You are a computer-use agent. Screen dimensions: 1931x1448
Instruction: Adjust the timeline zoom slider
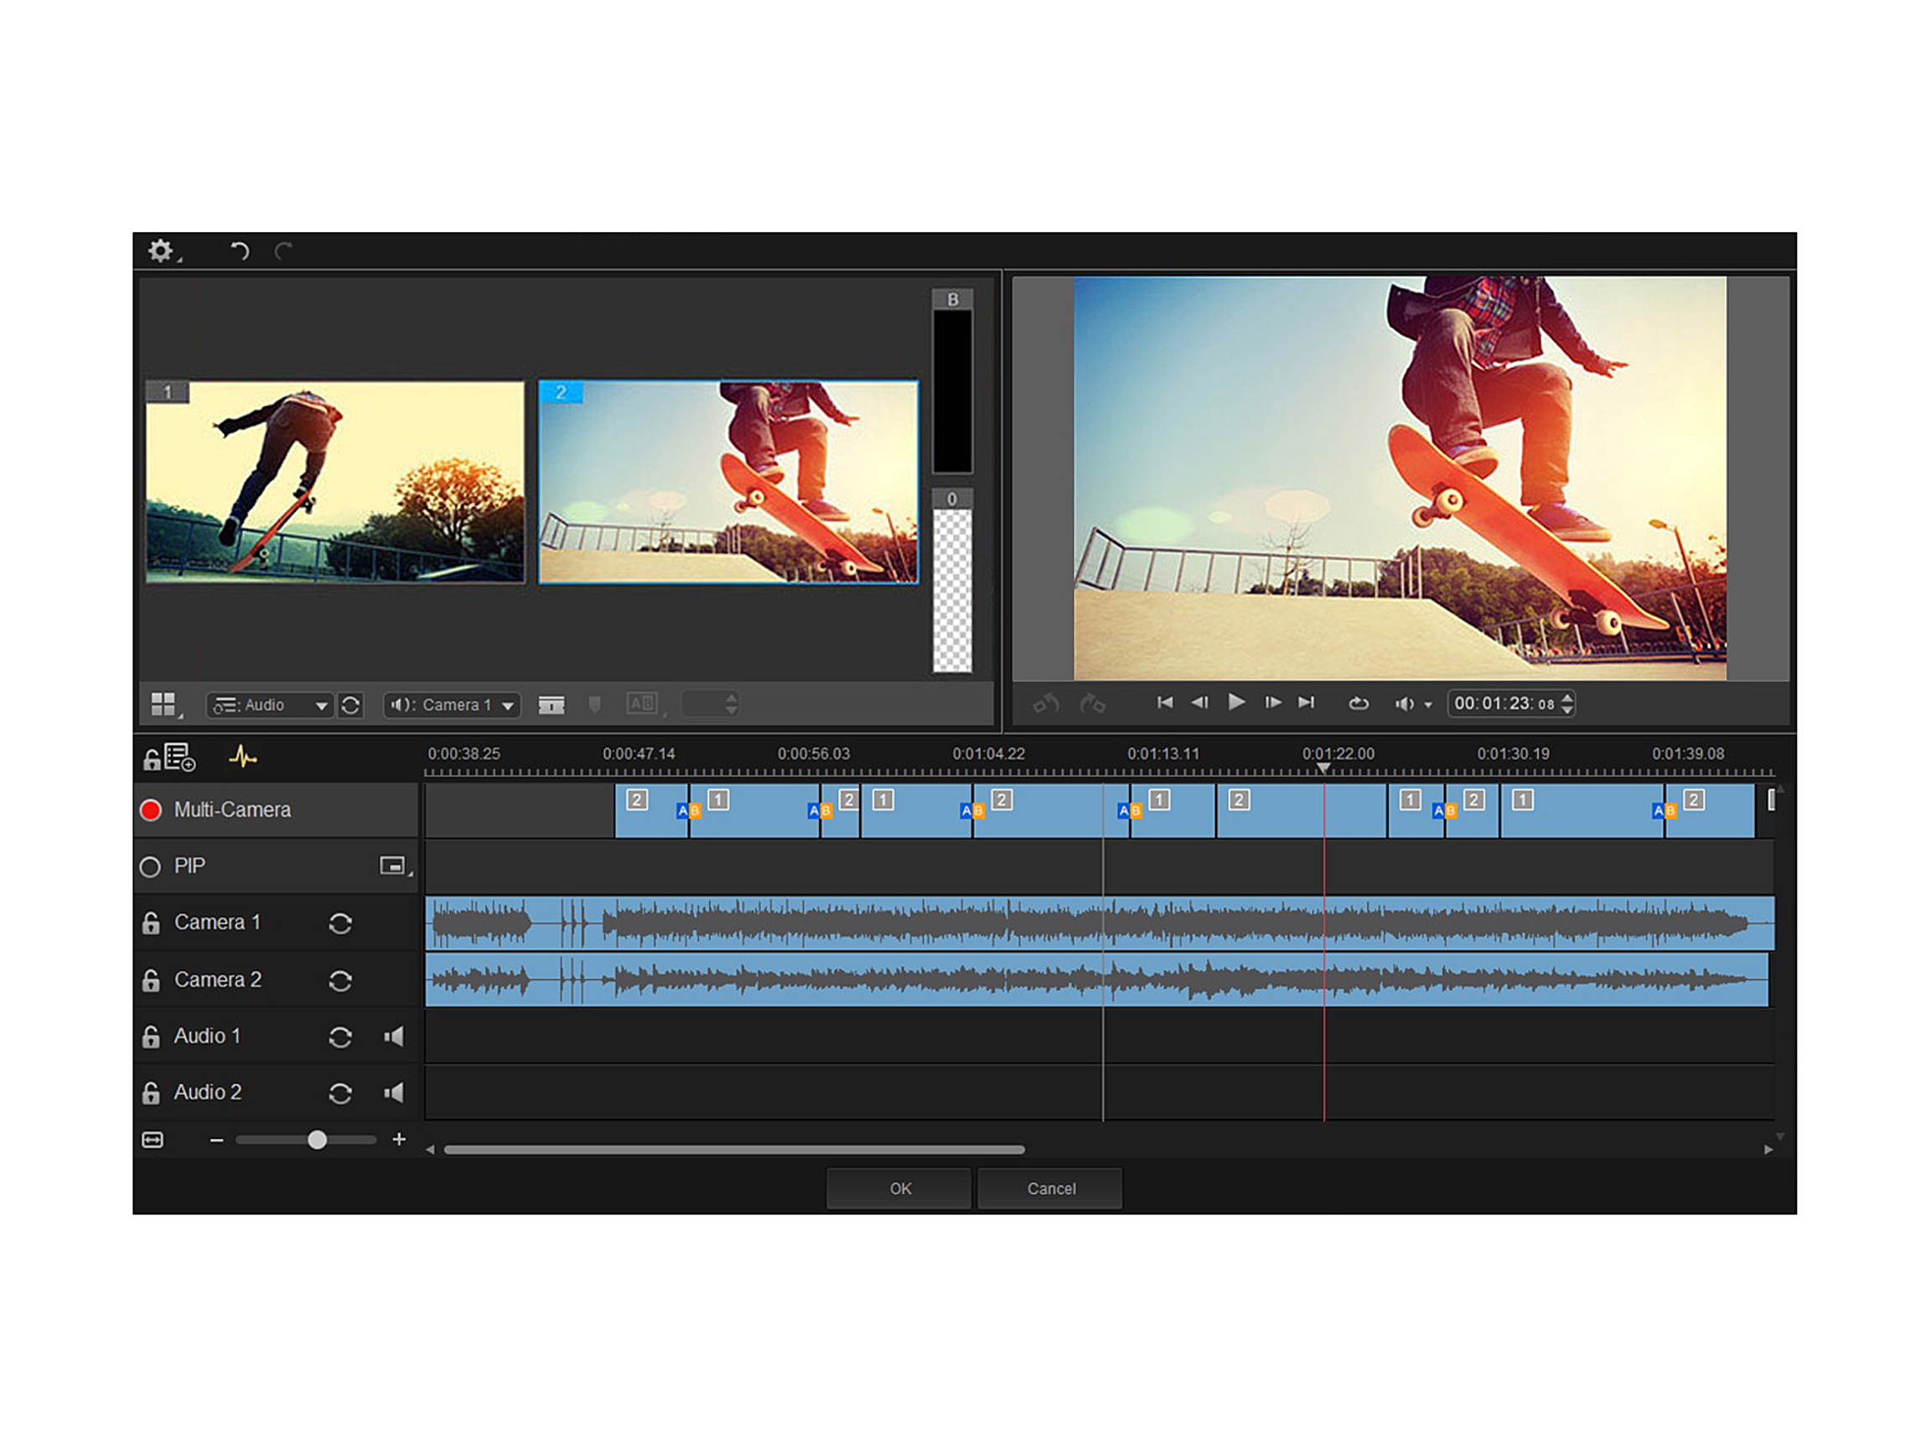(x=317, y=1140)
